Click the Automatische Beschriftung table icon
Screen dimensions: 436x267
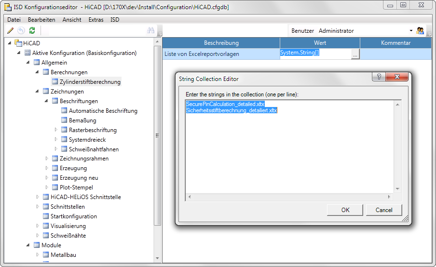click(x=64, y=110)
